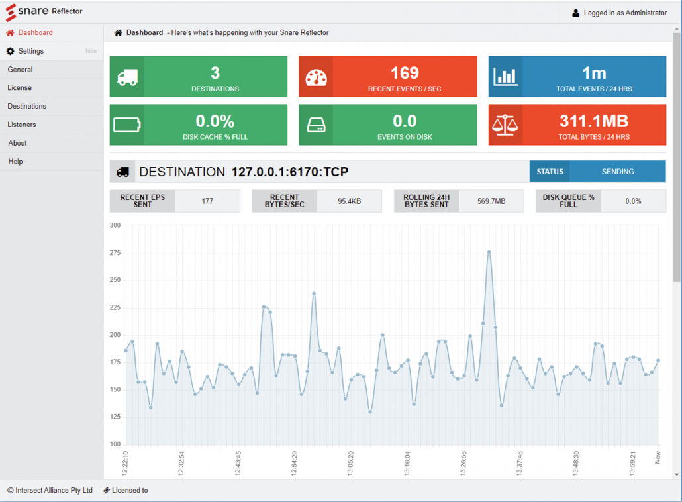Click the STATUS label
This screenshot has height=502, width=682.
pos(550,172)
